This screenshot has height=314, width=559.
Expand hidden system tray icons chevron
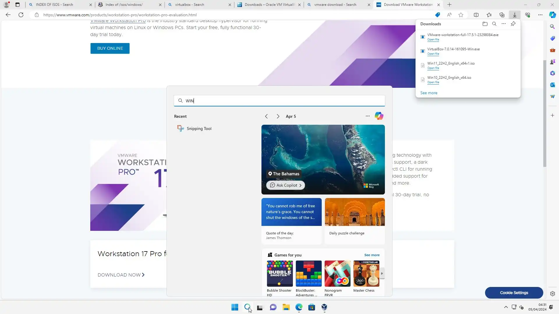[x=506, y=307]
